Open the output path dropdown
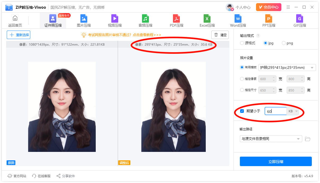Viewport: 320px width, 183px height. tap(271, 139)
